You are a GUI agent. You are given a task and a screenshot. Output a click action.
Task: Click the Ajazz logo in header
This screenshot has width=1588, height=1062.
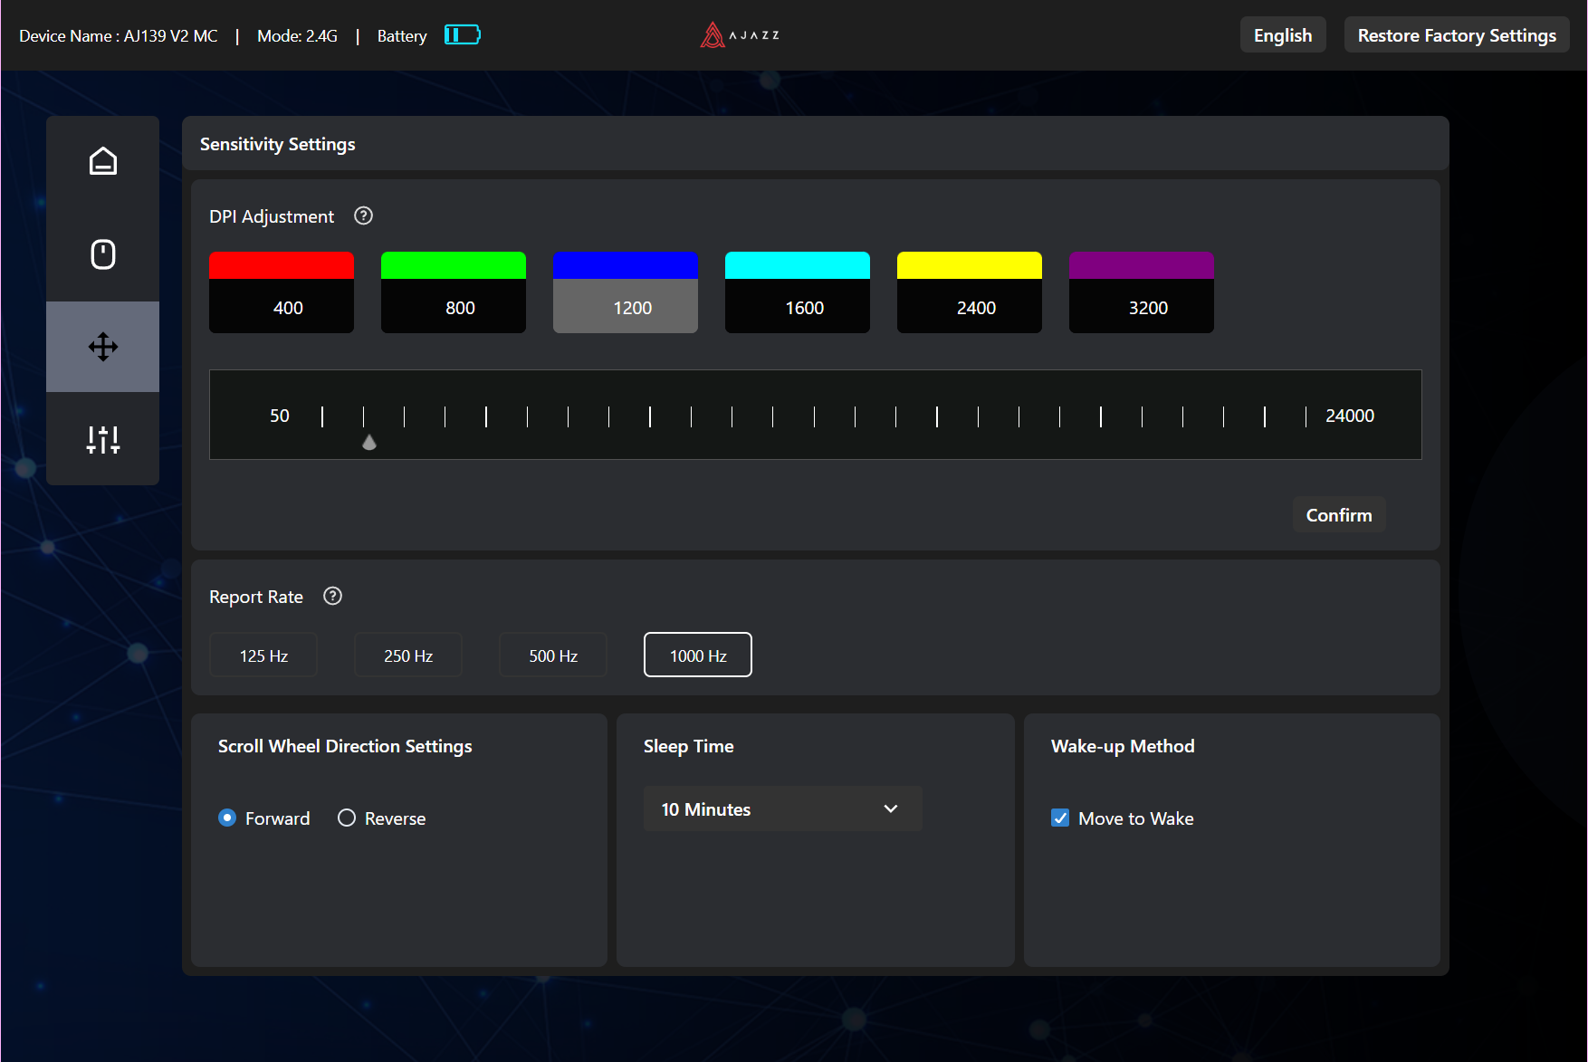pyautogui.click(x=740, y=35)
